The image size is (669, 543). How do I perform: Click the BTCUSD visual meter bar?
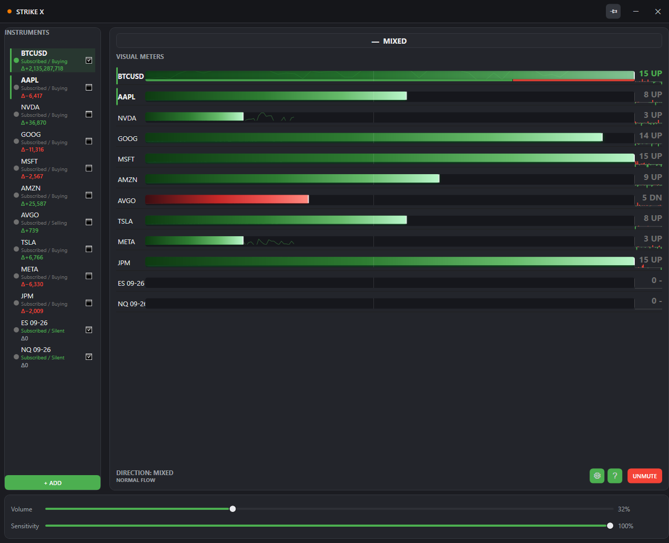390,76
